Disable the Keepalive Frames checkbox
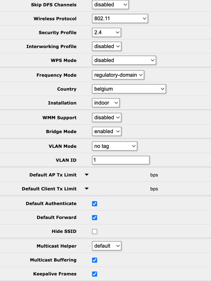 94,274
